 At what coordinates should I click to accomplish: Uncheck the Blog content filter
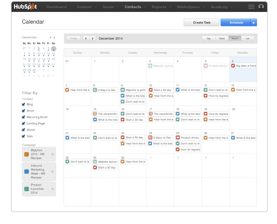point(23,104)
